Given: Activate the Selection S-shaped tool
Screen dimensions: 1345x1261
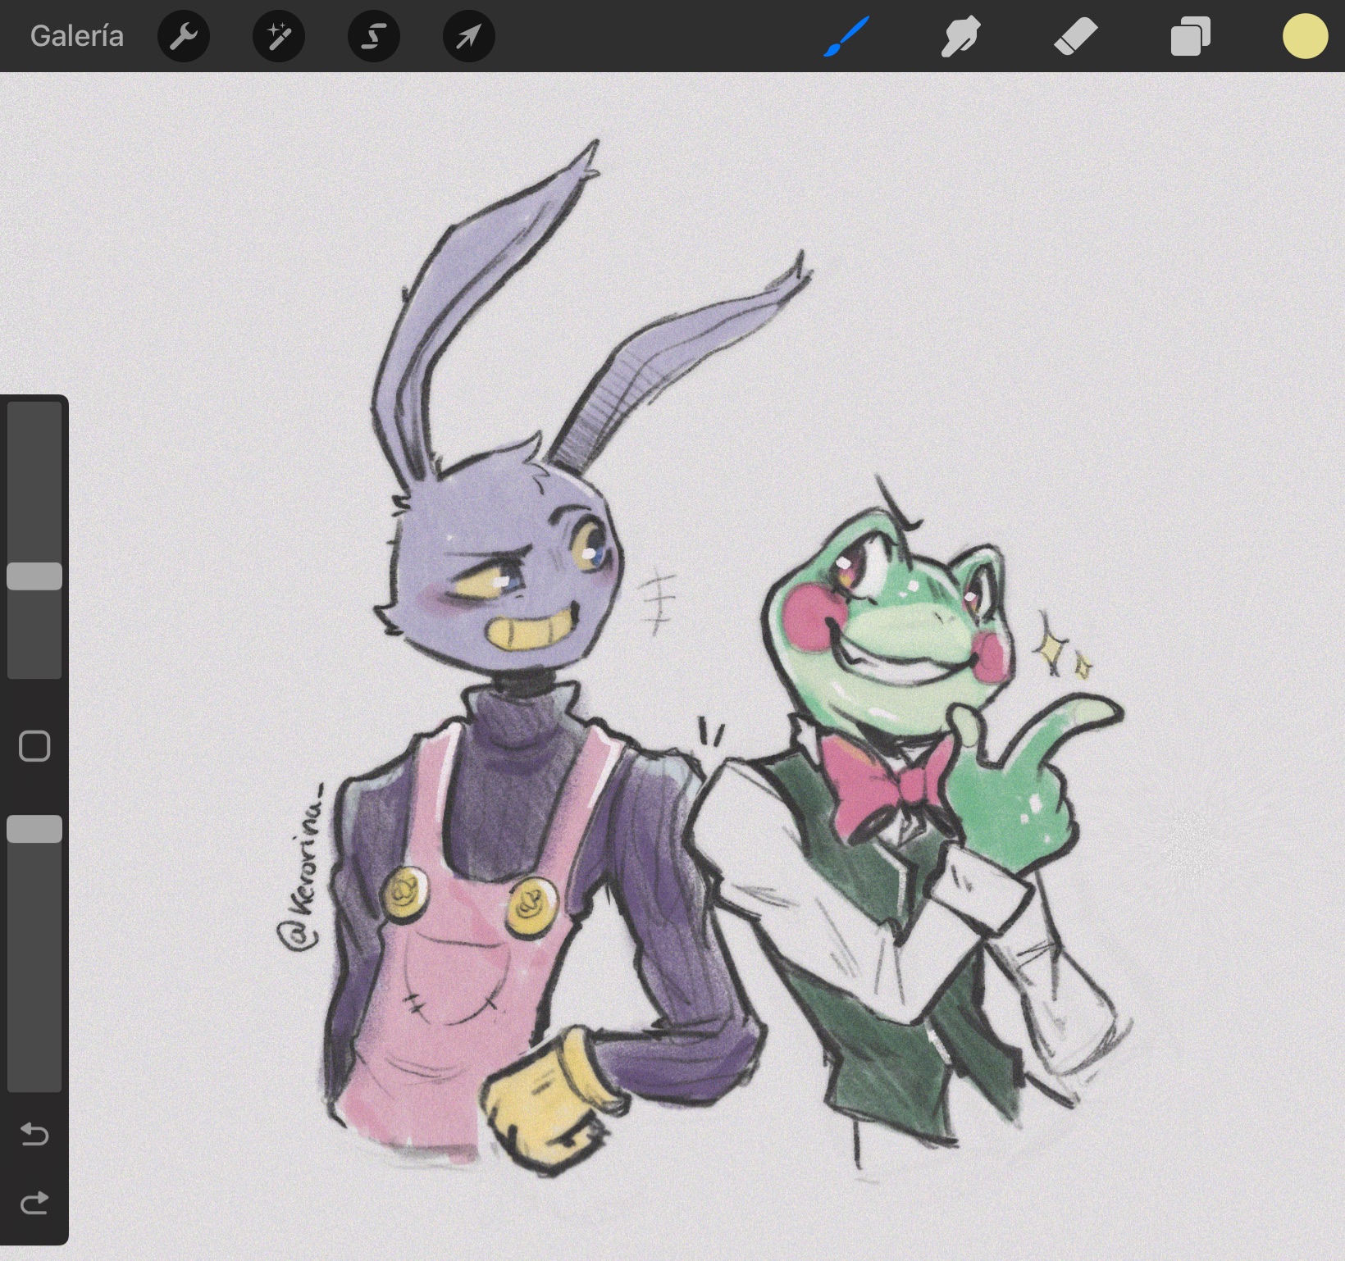Looking at the screenshot, I should pyautogui.click(x=374, y=36).
